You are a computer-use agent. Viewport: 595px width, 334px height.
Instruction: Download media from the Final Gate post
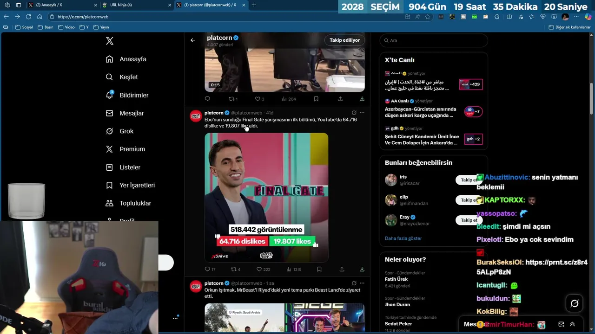pyautogui.click(x=362, y=269)
